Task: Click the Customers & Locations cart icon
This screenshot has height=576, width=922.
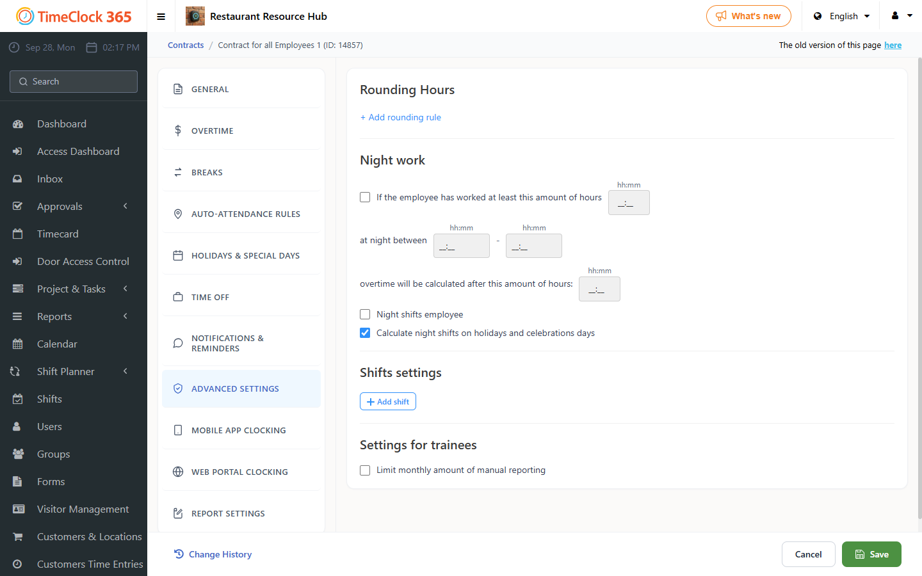Action: [x=18, y=537]
